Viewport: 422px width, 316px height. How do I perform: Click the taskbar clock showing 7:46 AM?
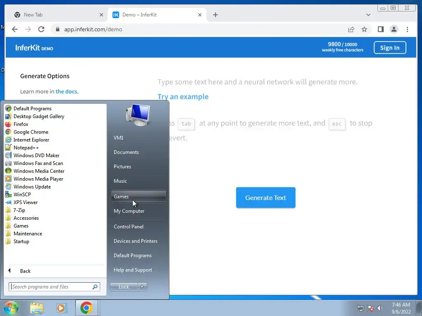(x=401, y=308)
